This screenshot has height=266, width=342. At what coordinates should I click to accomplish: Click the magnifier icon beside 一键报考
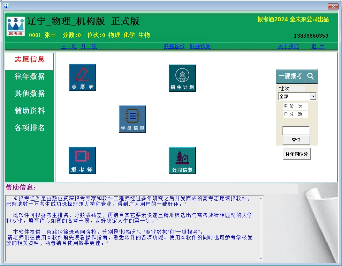tap(310, 76)
